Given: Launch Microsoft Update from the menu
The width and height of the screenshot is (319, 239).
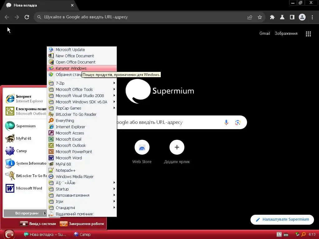Looking at the screenshot, I should pyautogui.click(x=82, y=49).
